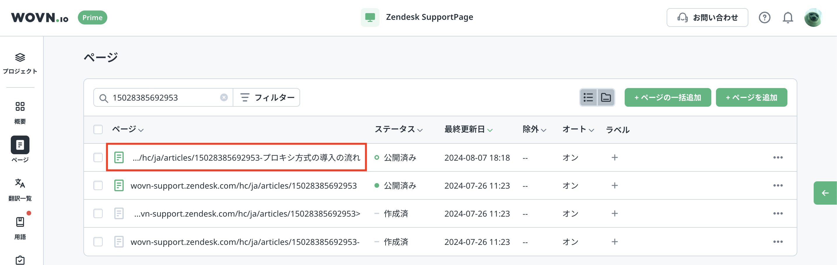Image resolution: width=837 pixels, height=265 pixels.
Task: Clear the search field text
Action: (x=224, y=97)
